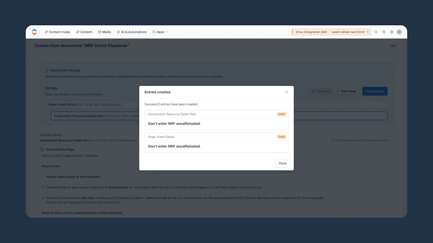Click Exit in the page header
Viewport: 433px width, 243px height.
[x=393, y=46]
